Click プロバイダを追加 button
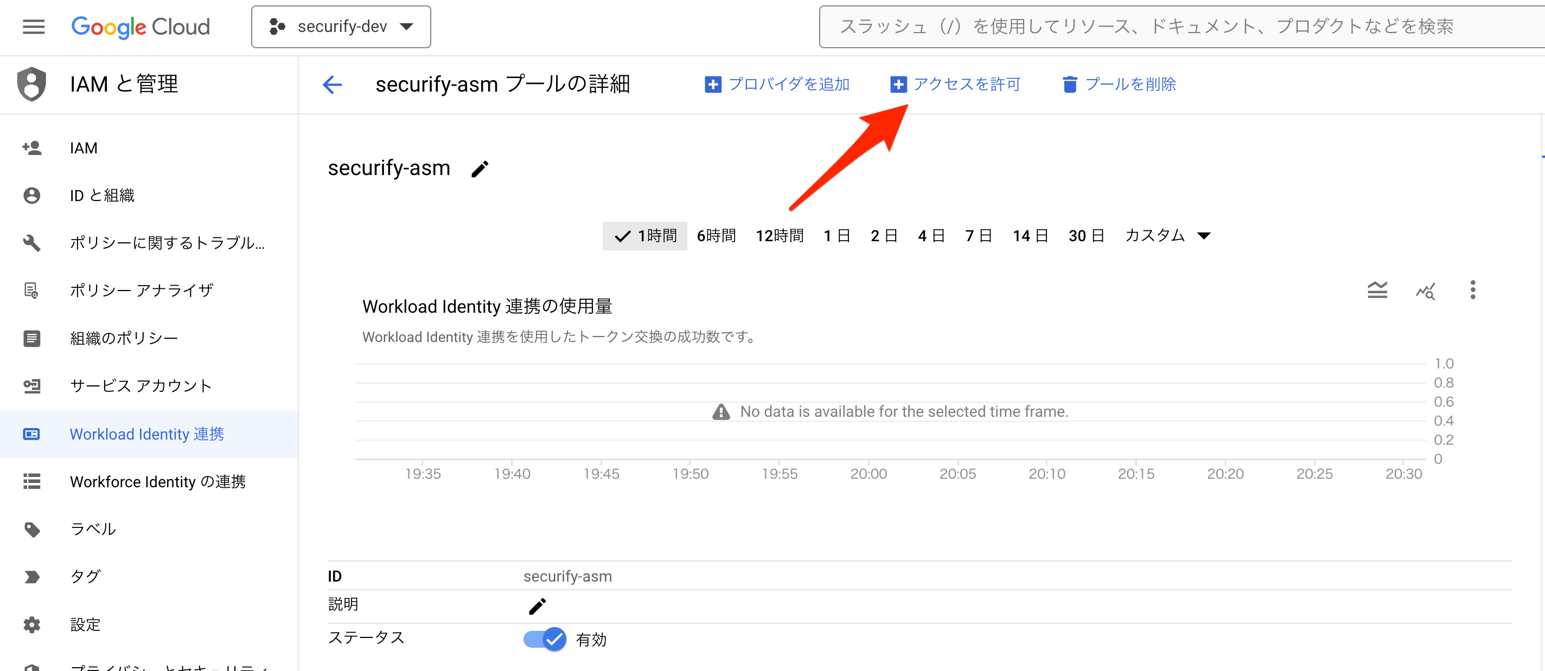This screenshot has width=1545, height=671. tap(777, 85)
